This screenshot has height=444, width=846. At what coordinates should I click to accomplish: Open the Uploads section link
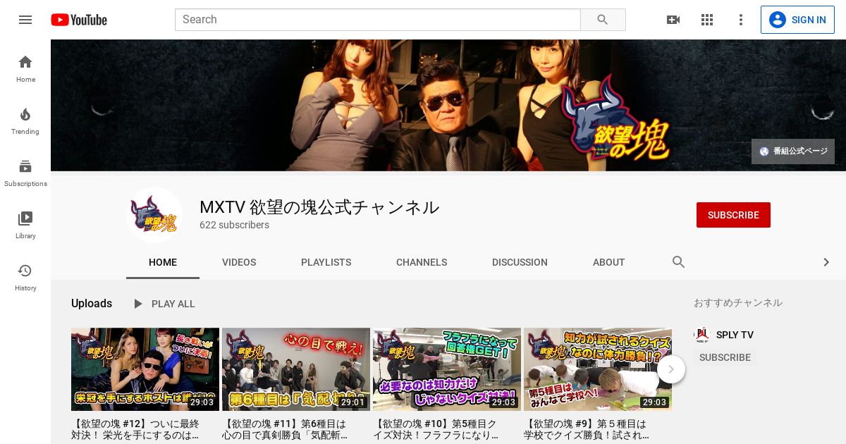pos(92,304)
